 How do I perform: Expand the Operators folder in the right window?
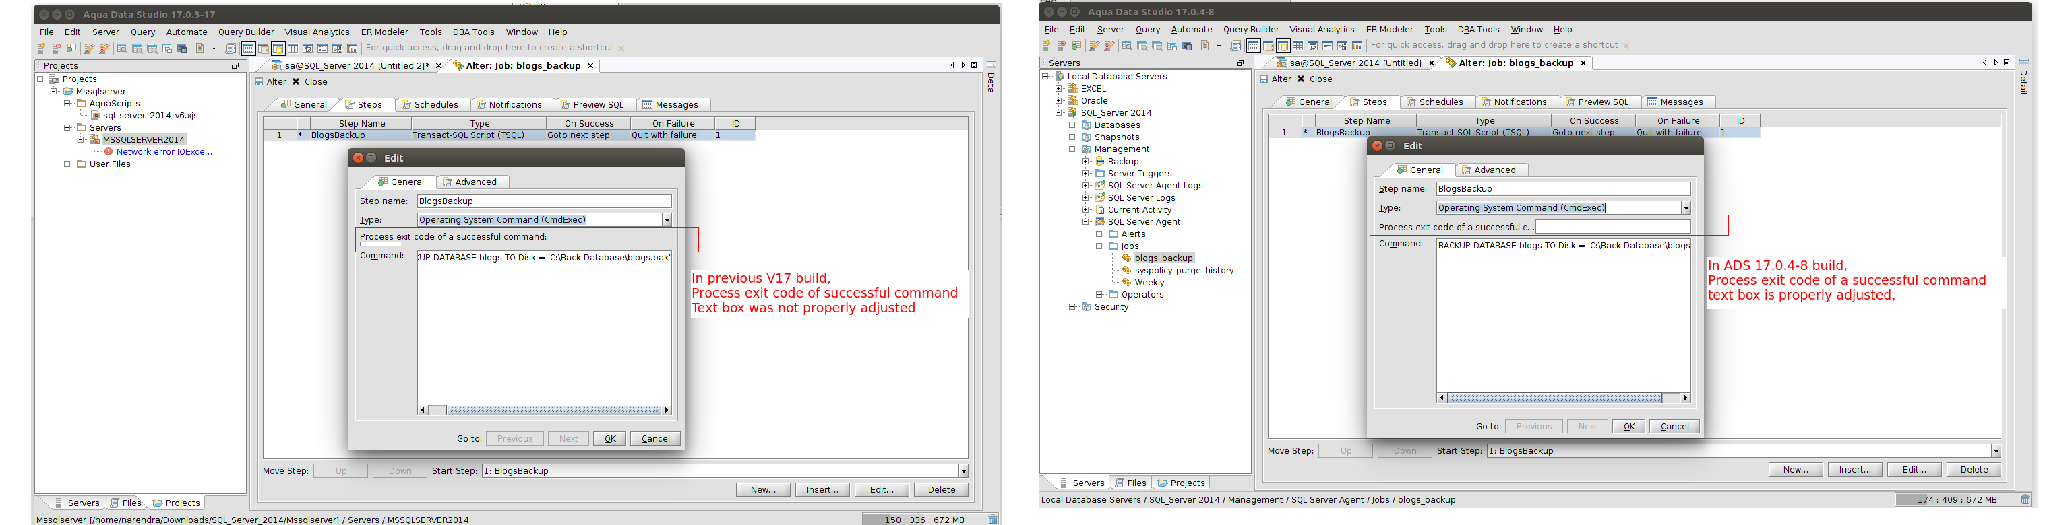(1099, 294)
